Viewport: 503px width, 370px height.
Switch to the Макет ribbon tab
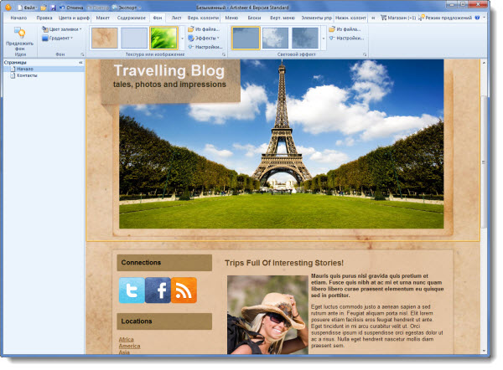click(101, 17)
